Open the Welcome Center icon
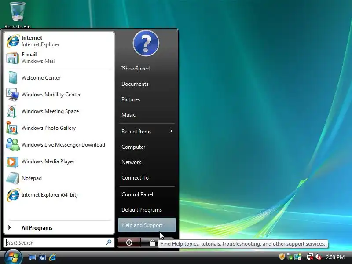This screenshot has width=352, height=264. tap(13, 78)
